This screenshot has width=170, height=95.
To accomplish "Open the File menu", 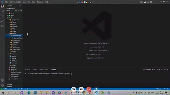I will click(x=6, y=2).
